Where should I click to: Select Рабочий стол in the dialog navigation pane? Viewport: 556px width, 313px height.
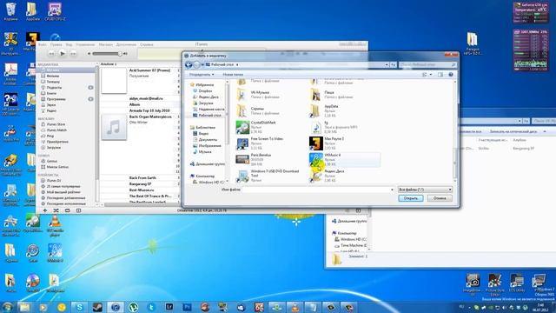(x=209, y=116)
